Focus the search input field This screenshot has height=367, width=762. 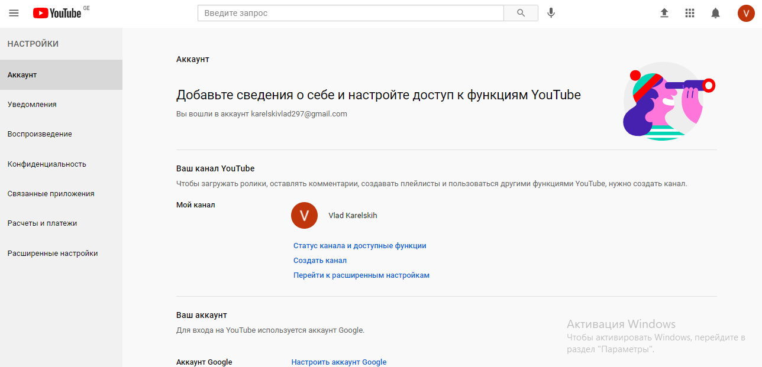tap(350, 13)
